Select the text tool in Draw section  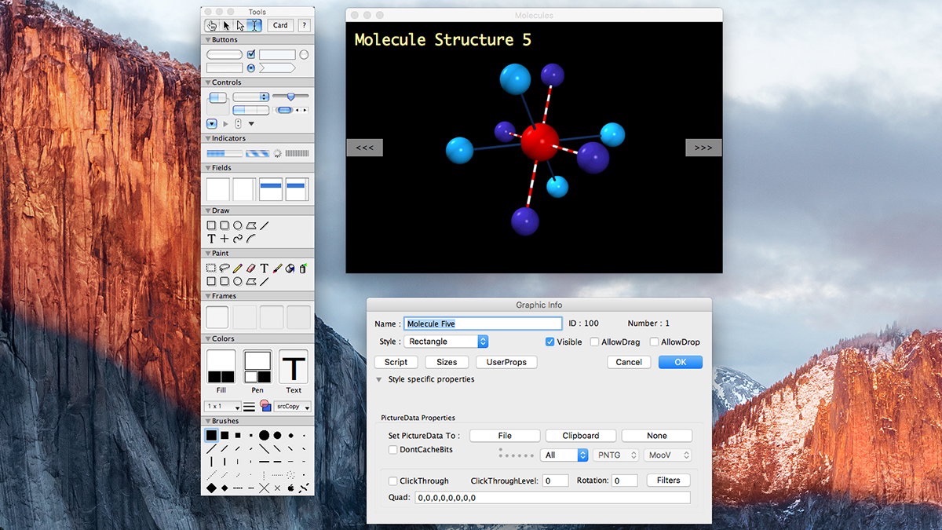pyautogui.click(x=211, y=239)
